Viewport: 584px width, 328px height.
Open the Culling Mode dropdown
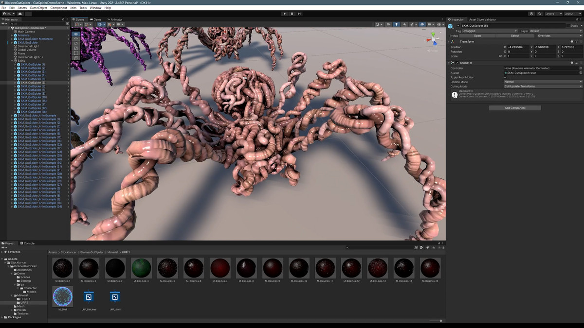[x=543, y=86]
